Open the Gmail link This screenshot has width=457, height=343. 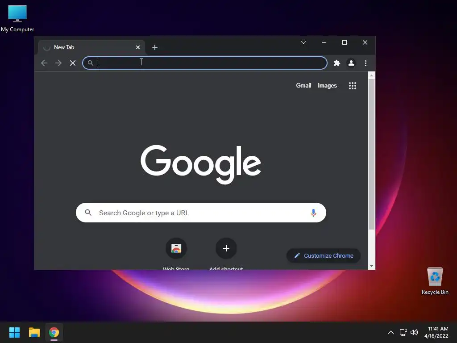point(303,85)
